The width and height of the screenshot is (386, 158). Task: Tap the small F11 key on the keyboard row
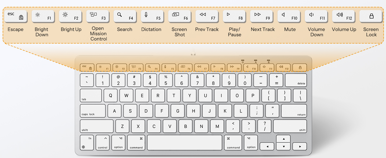point(267,68)
